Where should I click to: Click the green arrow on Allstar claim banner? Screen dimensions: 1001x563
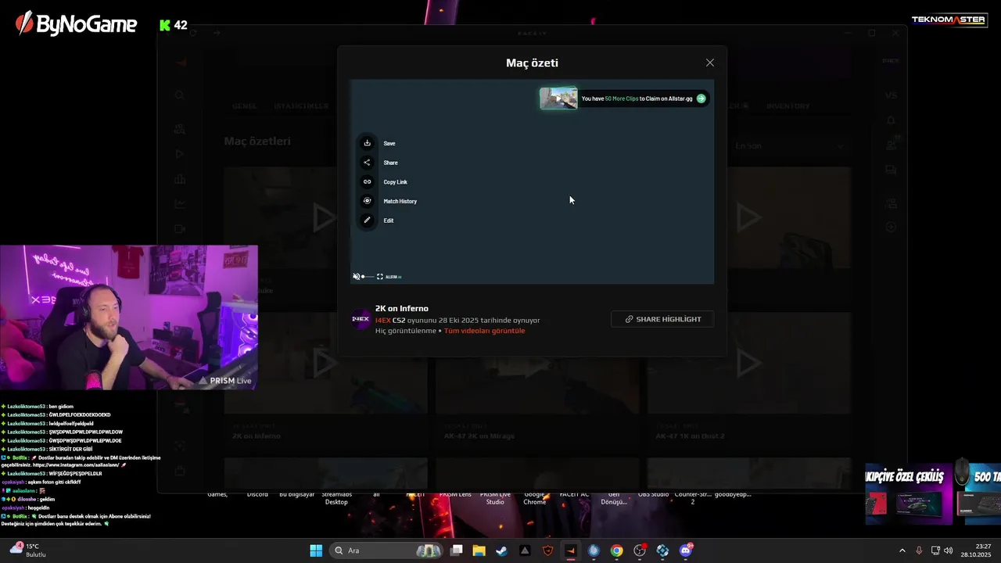click(x=701, y=99)
